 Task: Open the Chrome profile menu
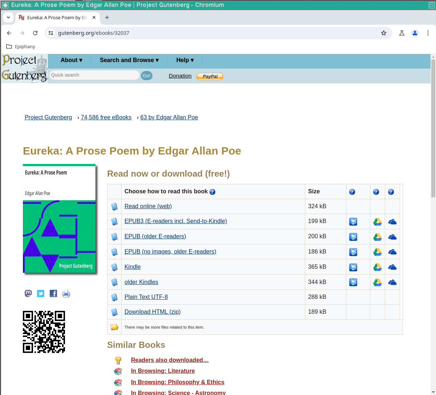point(415,33)
